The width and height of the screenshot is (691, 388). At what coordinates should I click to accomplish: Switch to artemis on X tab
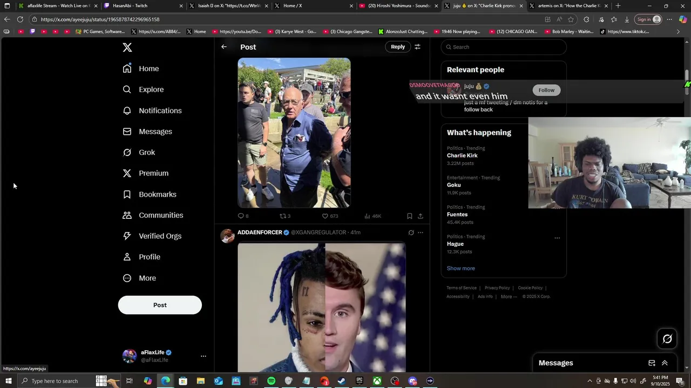[x=569, y=6]
